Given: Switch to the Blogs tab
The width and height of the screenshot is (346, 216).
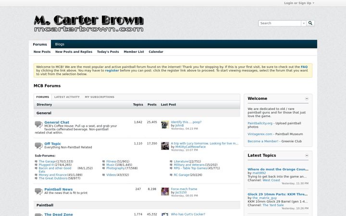Looking at the screenshot, I should point(60,44).
